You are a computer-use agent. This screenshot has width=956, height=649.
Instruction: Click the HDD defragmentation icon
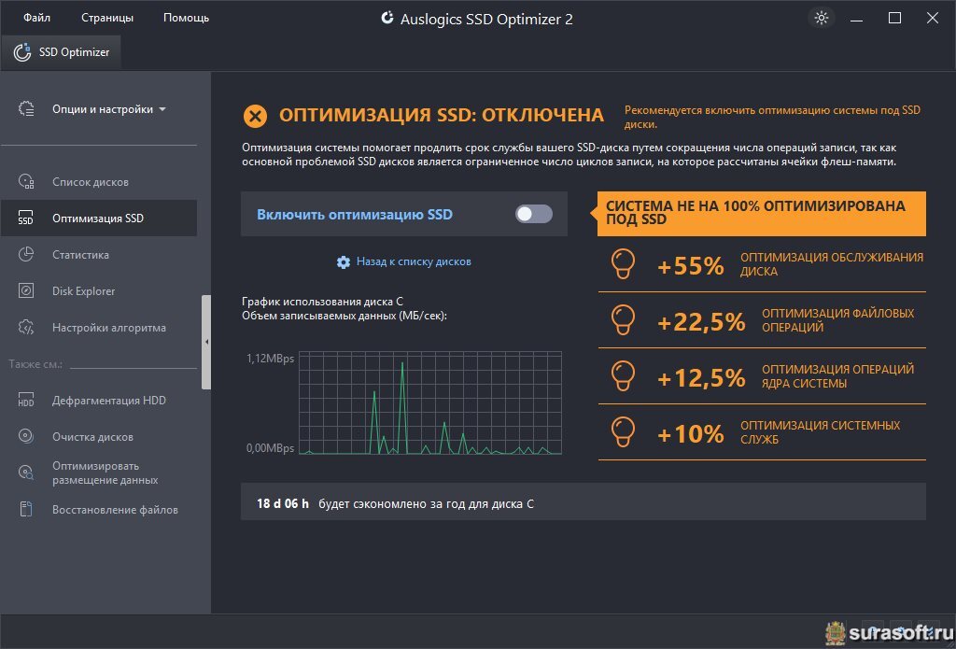tap(26, 400)
